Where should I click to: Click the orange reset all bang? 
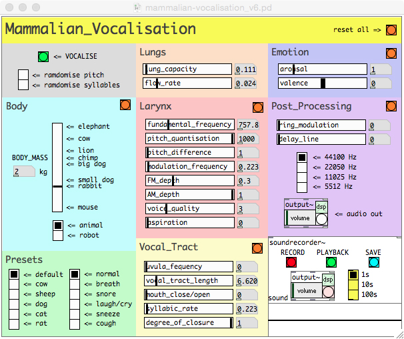[391, 30]
